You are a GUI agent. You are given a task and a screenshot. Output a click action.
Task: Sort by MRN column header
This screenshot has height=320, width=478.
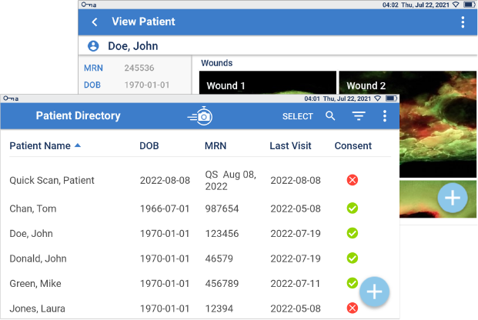coord(216,145)
